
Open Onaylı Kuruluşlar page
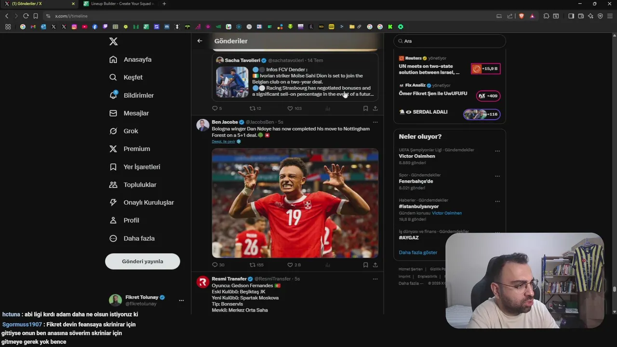(x=141, y=202)
